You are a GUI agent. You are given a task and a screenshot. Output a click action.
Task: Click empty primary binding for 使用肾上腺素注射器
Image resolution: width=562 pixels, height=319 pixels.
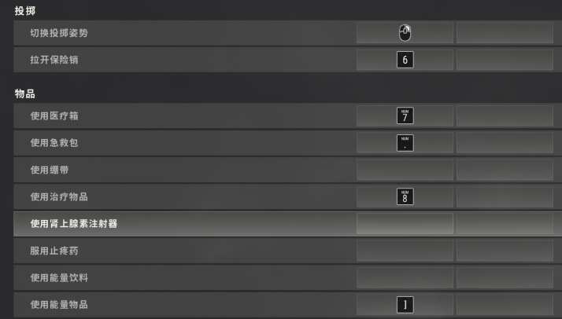405,224
